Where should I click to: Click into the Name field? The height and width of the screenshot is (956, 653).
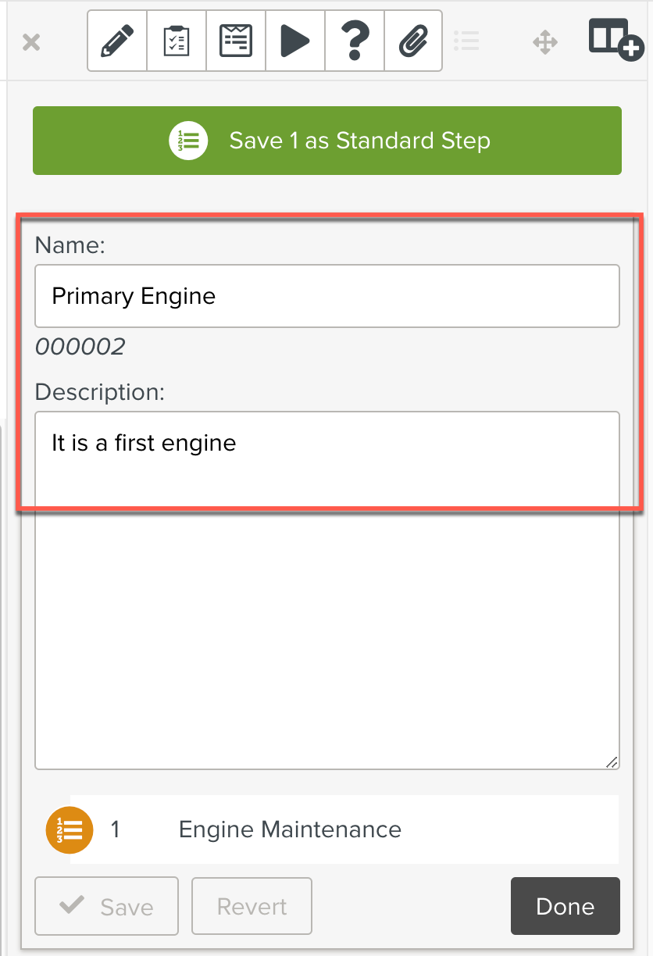pos(326,296)
